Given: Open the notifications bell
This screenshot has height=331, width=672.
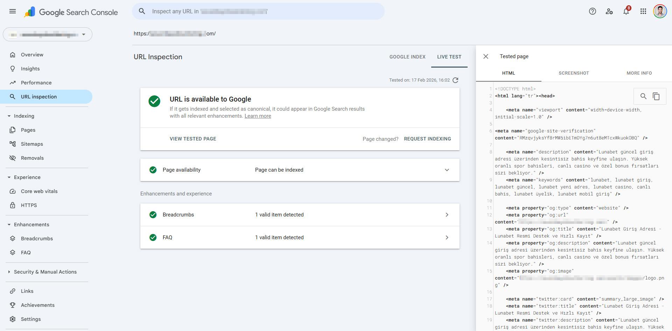Looking at the screenshot, I should (626, 11).
